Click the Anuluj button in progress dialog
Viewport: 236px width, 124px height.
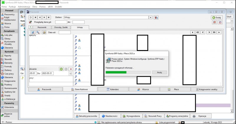pyautogui.click(x=159, y=72)
